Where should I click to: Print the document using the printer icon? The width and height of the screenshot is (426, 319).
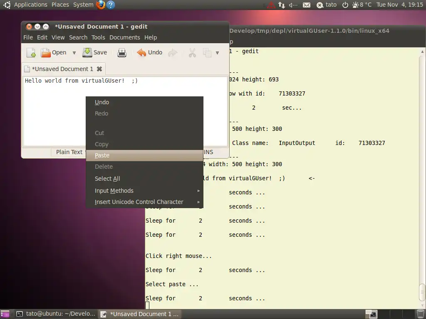(x=122, y=53)
